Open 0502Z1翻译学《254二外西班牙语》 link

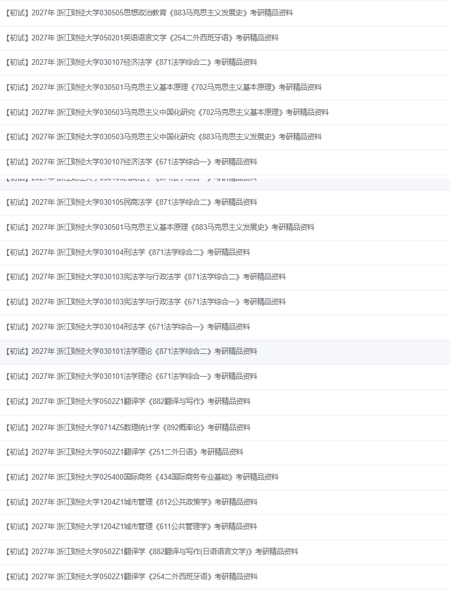131,576
